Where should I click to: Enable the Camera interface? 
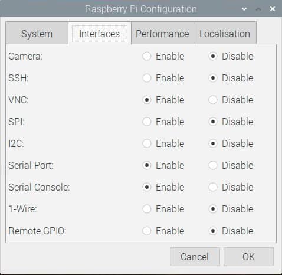click(x=147, y=56)
